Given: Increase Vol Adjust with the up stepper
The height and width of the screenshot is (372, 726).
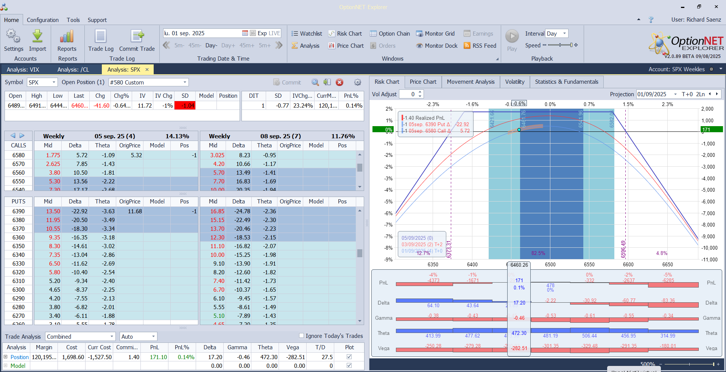Looking at the screenshot, I should tap(420, 92).
